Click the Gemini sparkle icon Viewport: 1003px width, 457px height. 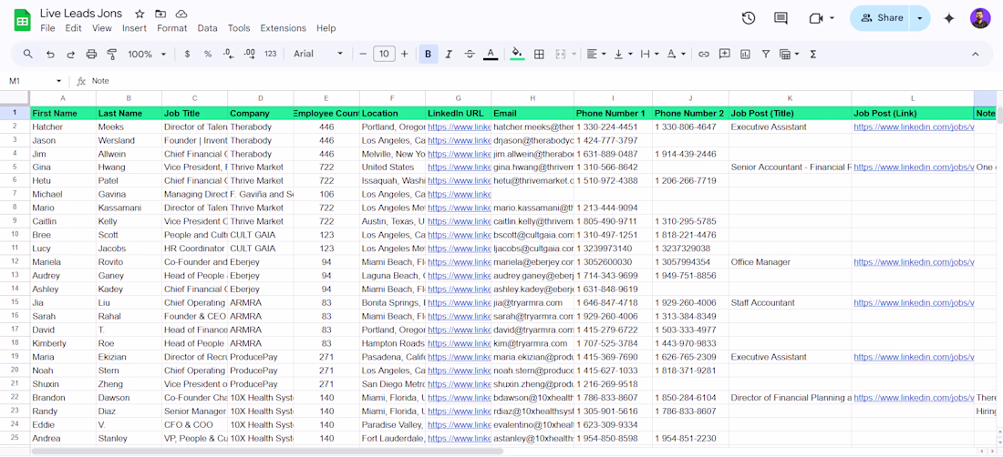949,18
